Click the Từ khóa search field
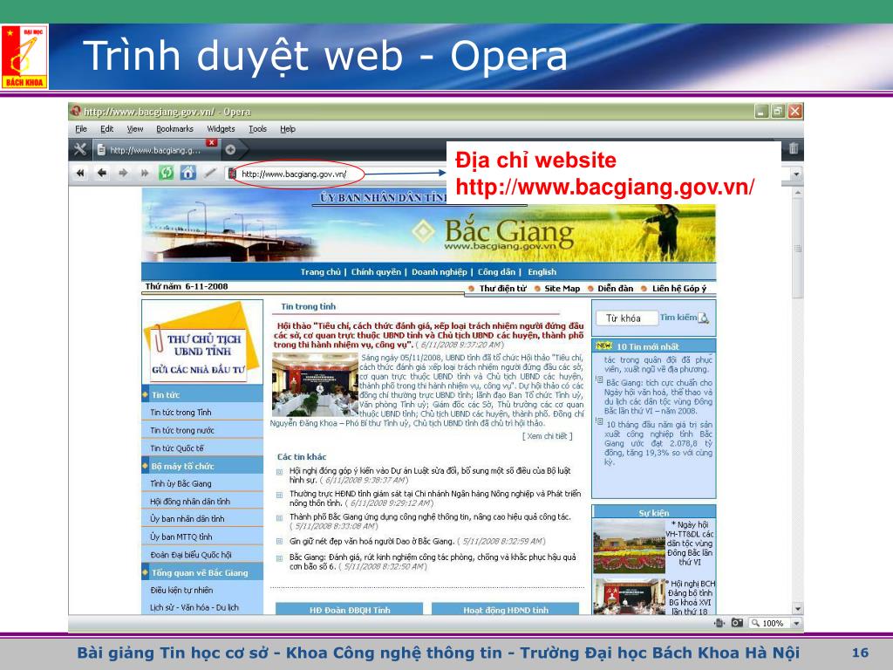 pyautogui.click(x=626, y=318)
